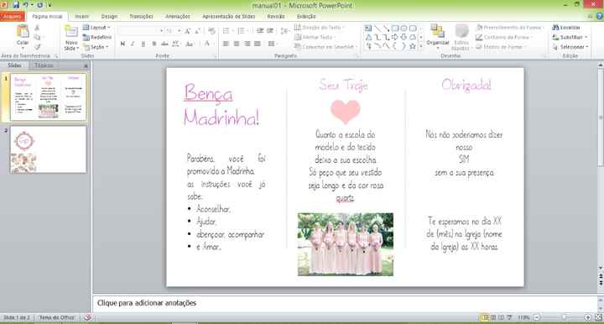This screenshot has height=324, width=604.
Task: Decrease the list indent level
Action: pyautogui.click(x=260, y=31)
